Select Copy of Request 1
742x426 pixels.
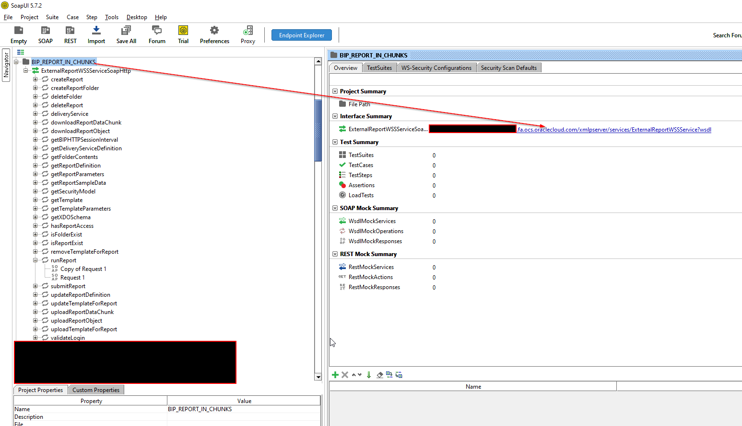[x=83, y=269]
